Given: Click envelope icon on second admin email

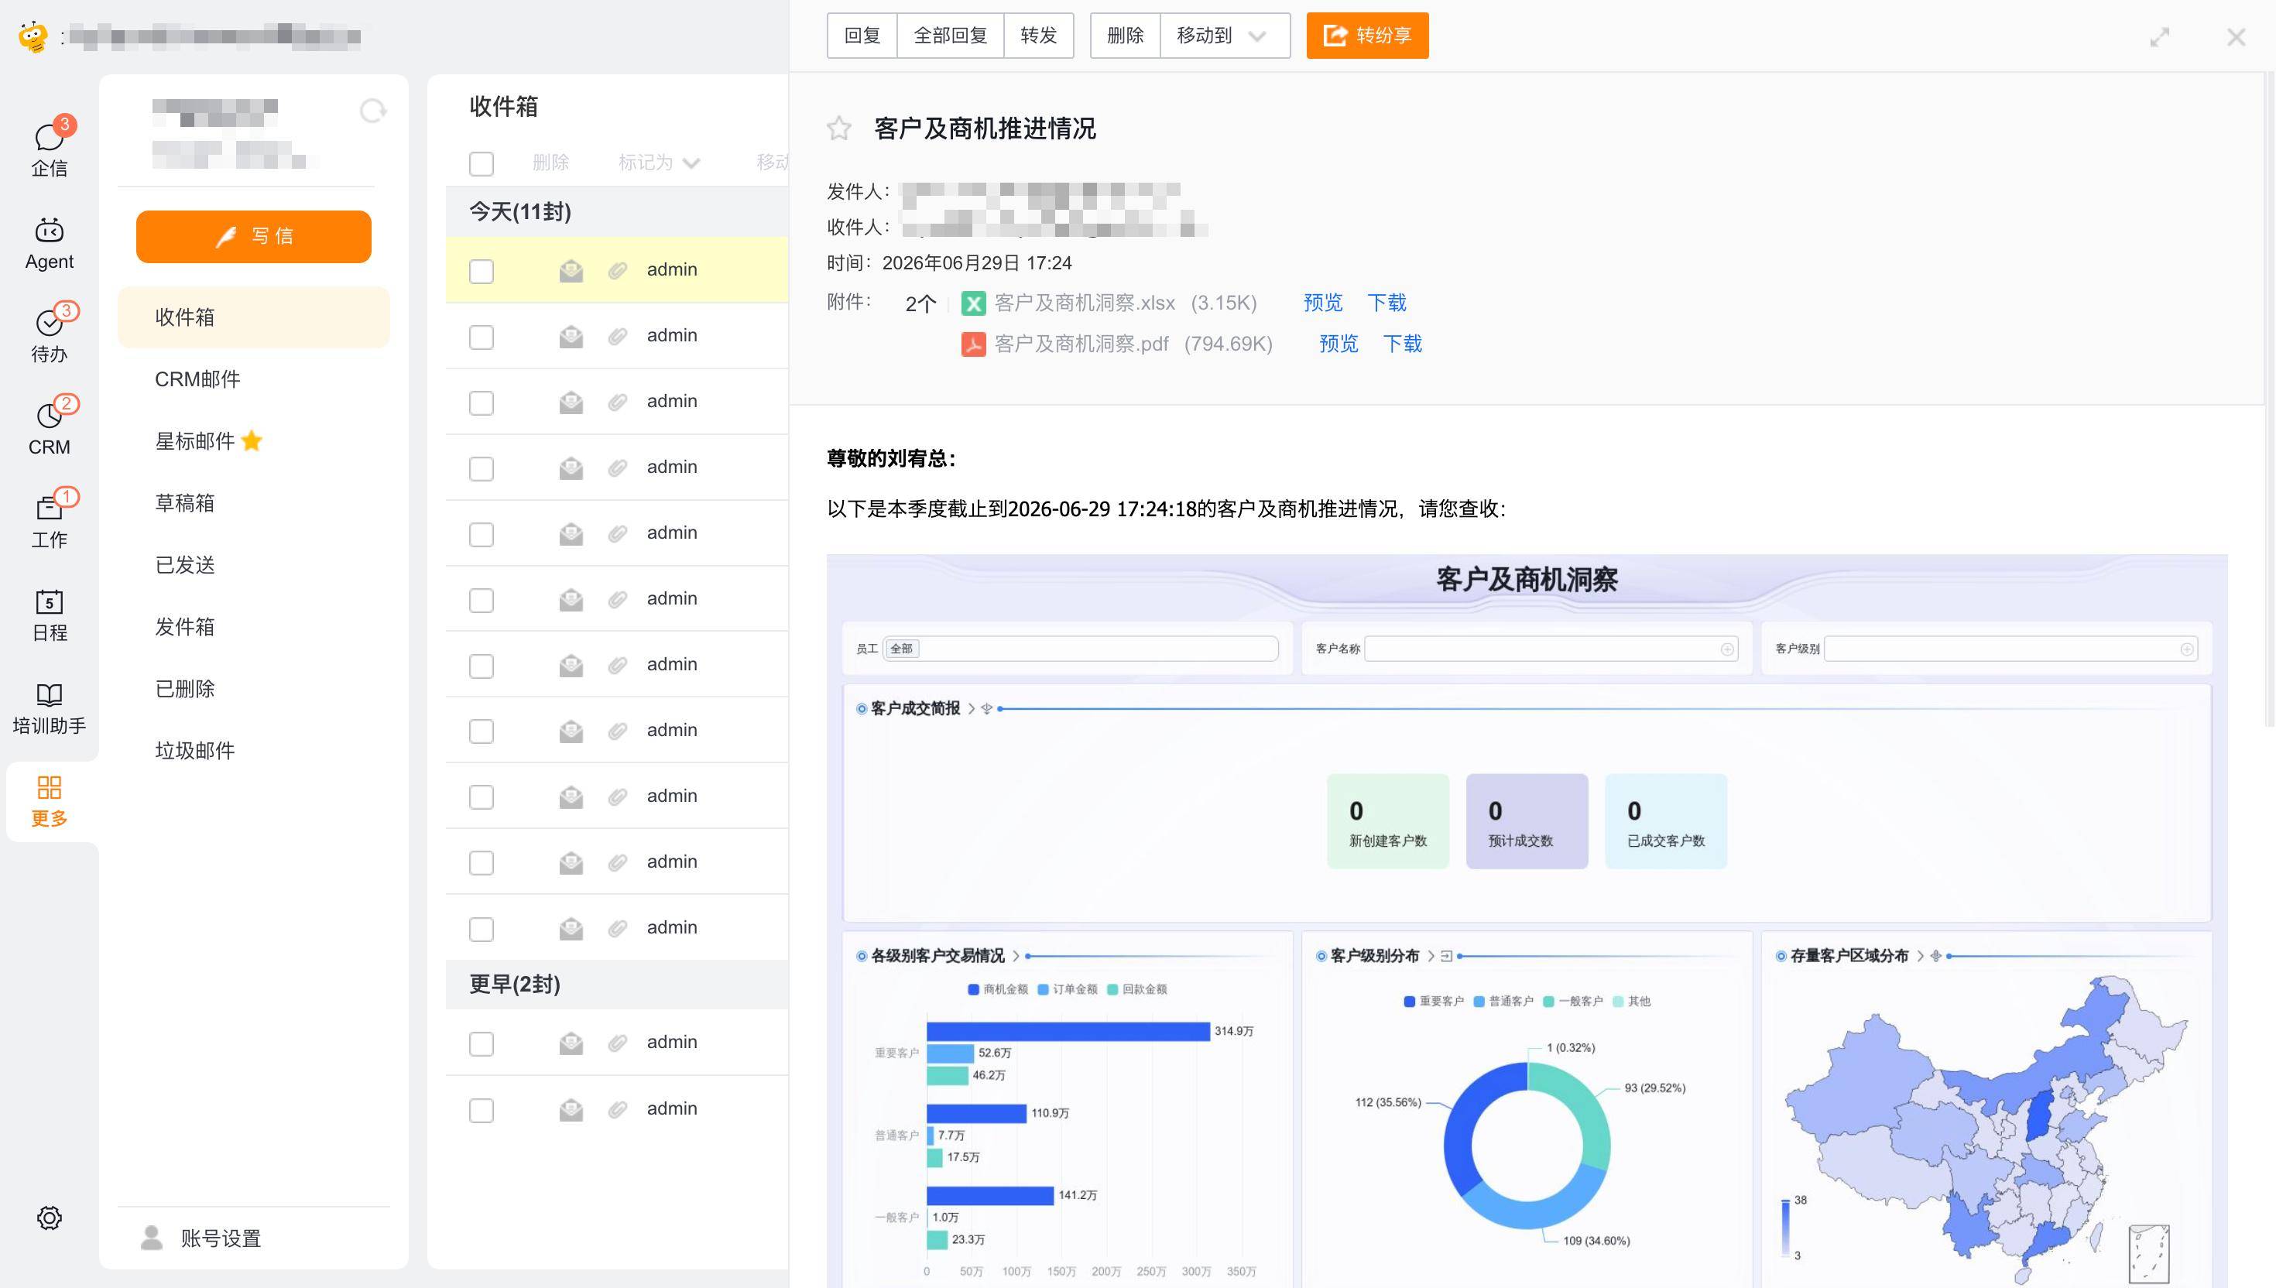Looking at the screenshot, I should coord(571,336).
